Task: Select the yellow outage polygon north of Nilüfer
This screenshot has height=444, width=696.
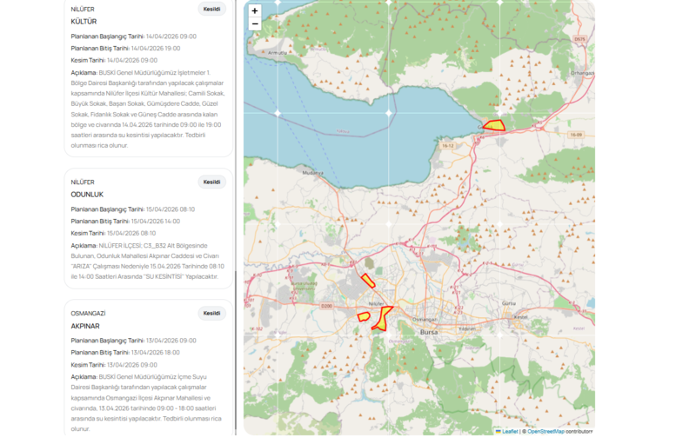Action: click(x=368, y=281)
